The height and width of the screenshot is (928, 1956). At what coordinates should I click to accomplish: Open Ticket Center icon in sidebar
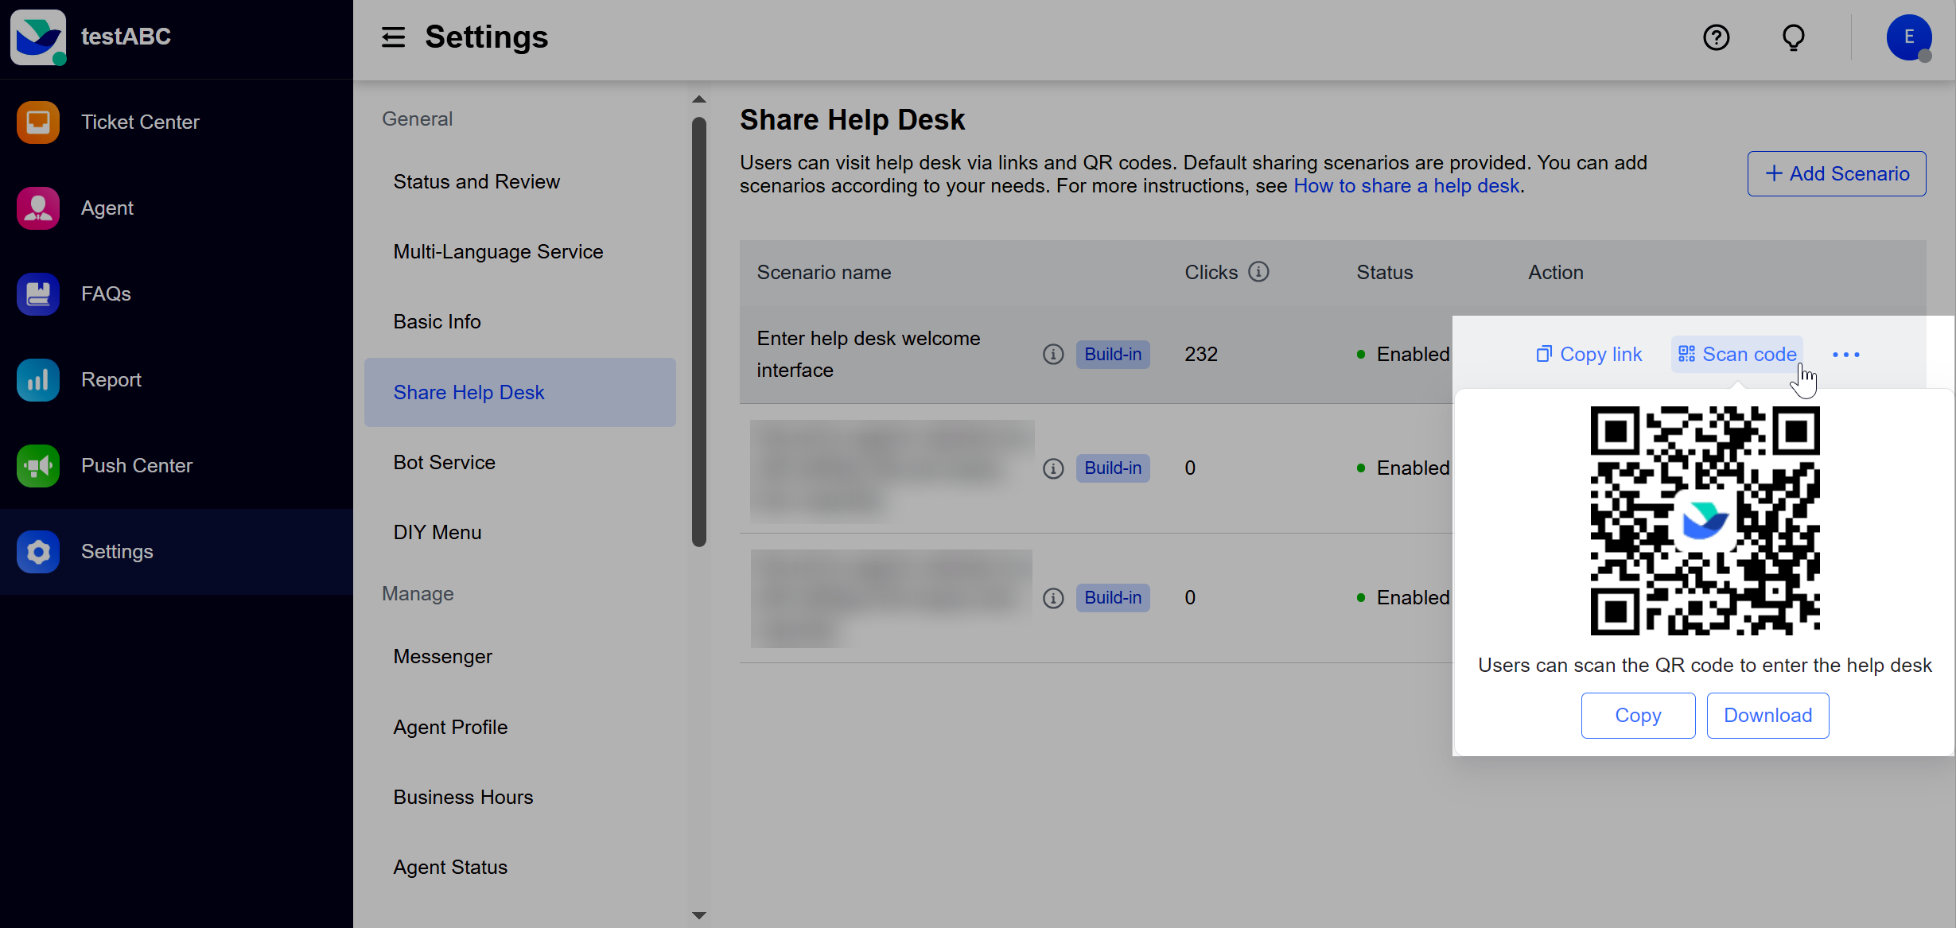click(38, 122)
